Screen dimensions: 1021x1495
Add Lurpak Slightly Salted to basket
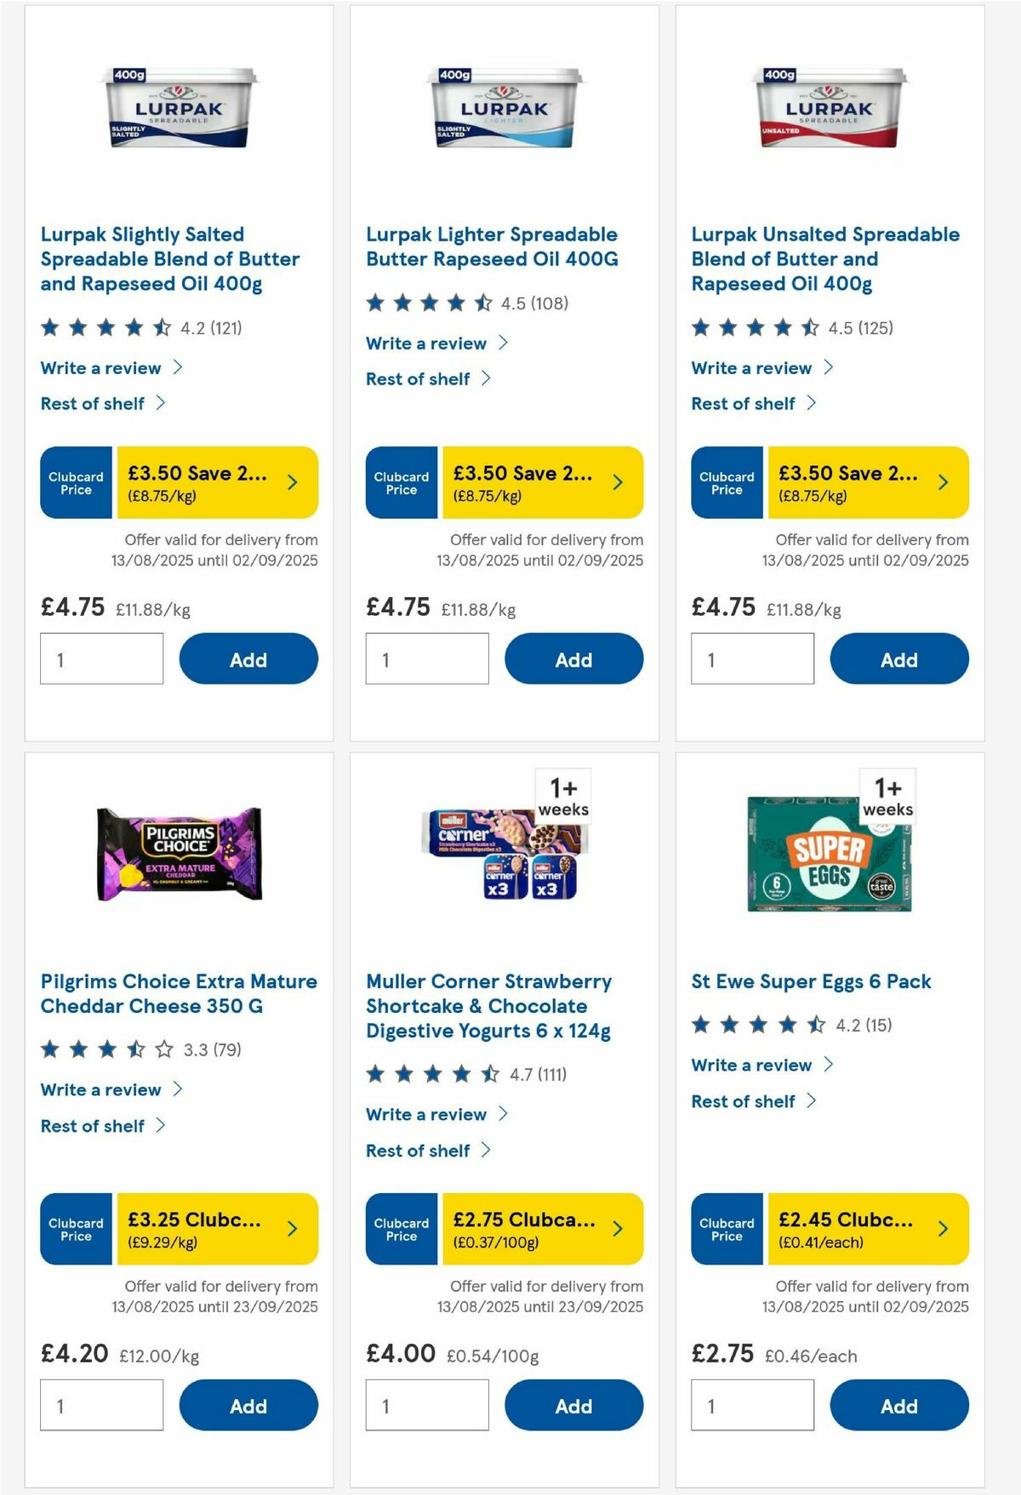pyautogui.click(x=248, y=659)
